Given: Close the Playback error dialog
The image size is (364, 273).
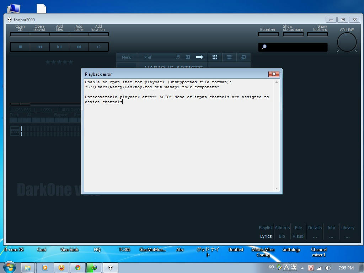Looking at the screenshot, I should pyautogui.click(x=274, y=74).
